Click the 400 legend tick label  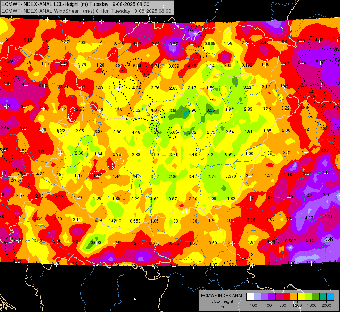[x=268, y=305]
